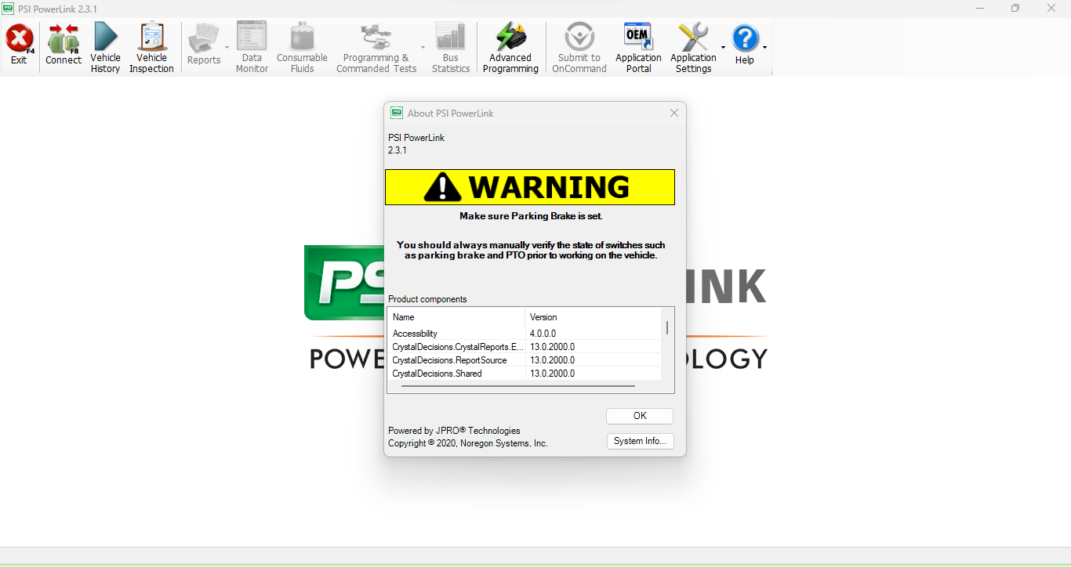Open the Data Monitor tool
The height and width of the screenshot is (567, 1071).
click(x=252, y=48)
